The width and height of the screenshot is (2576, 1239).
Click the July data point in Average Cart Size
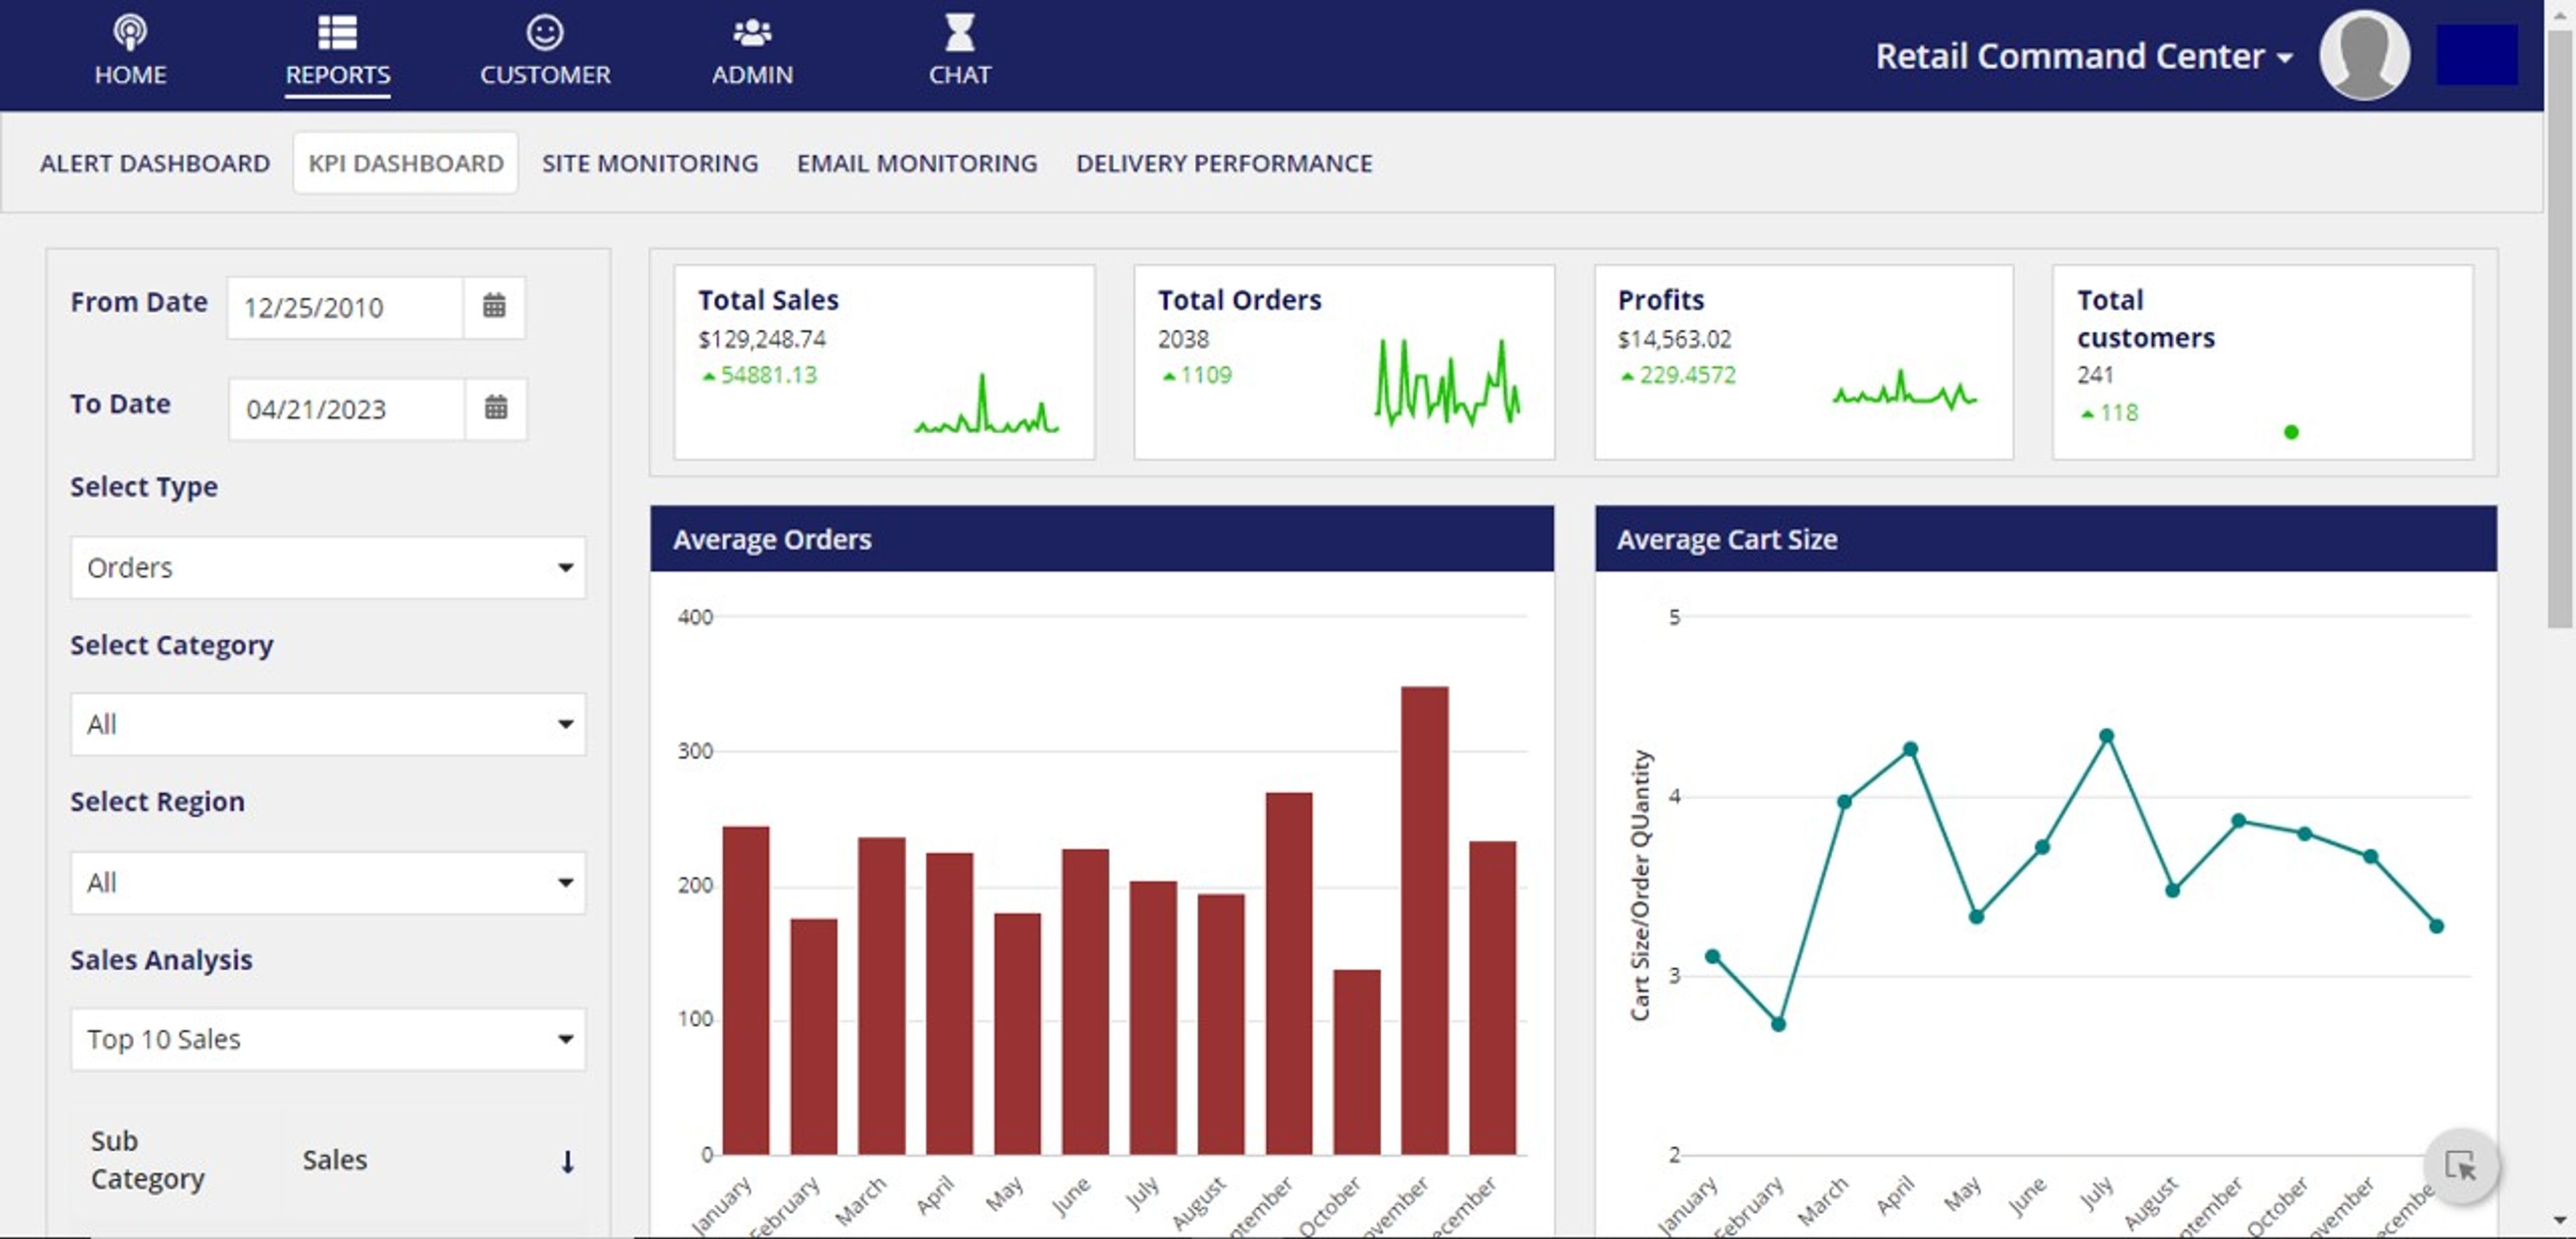(2106, 735)
